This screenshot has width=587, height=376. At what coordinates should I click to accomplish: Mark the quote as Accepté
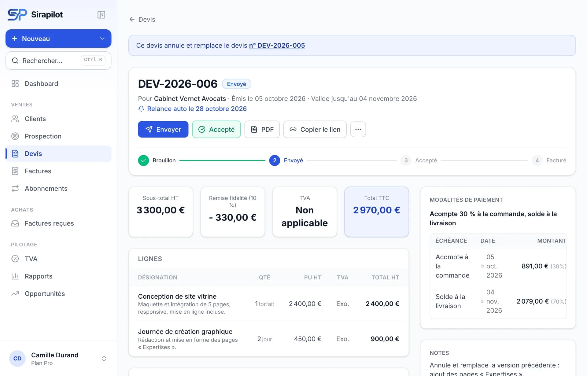click(x=216, y=129)
